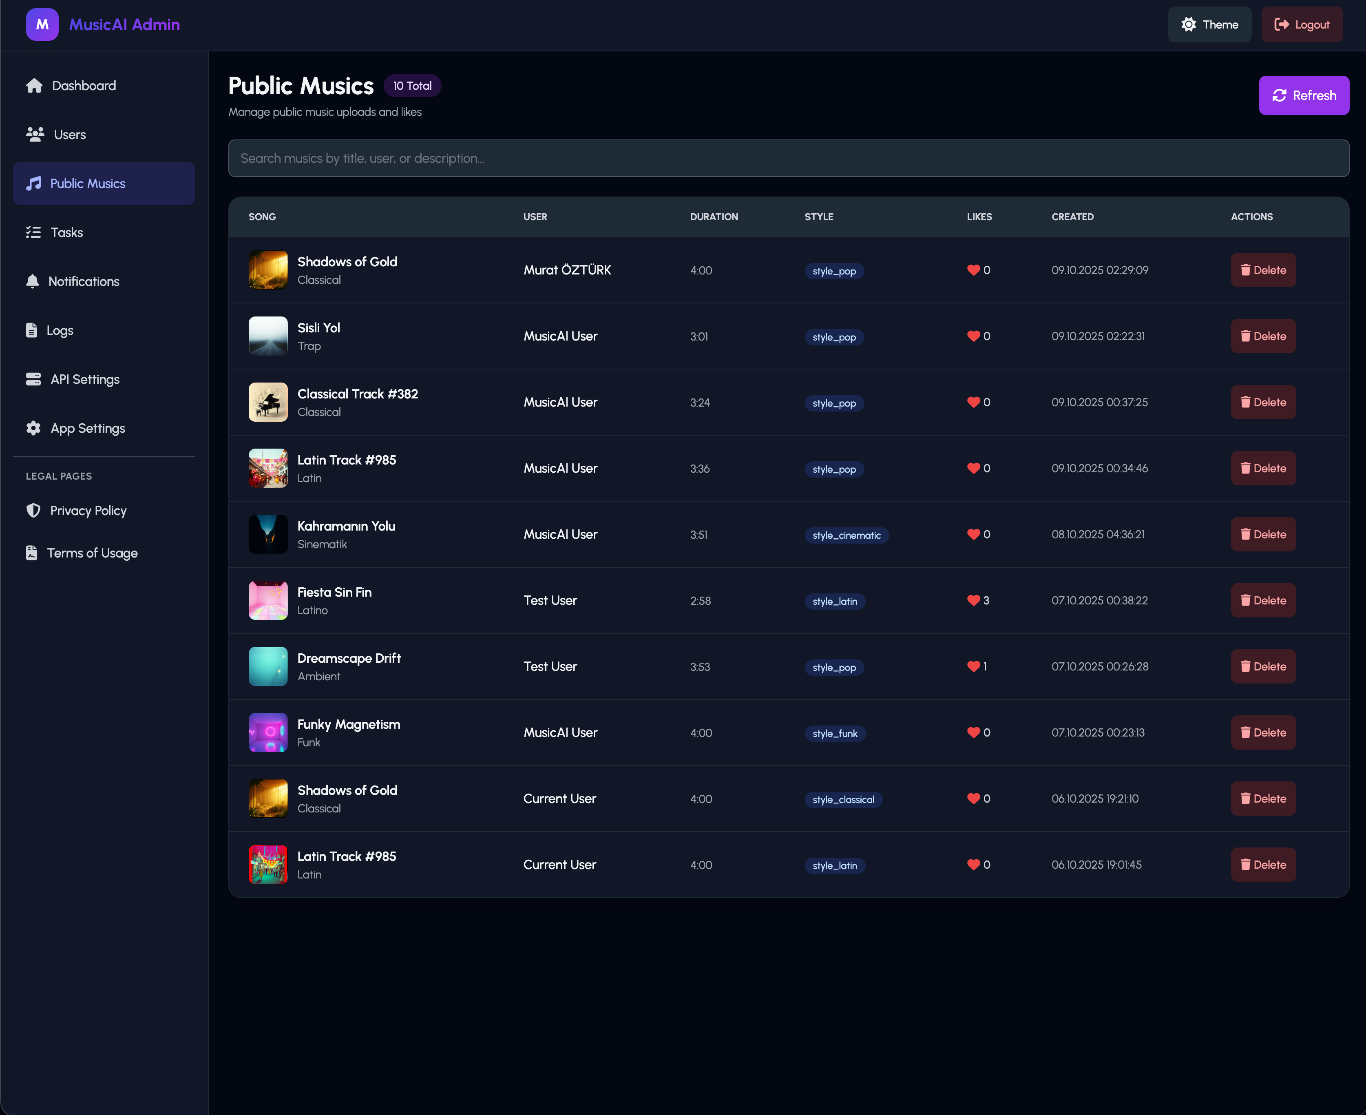Open the App Settings page

pyautogui.click(x=104, y=428)
